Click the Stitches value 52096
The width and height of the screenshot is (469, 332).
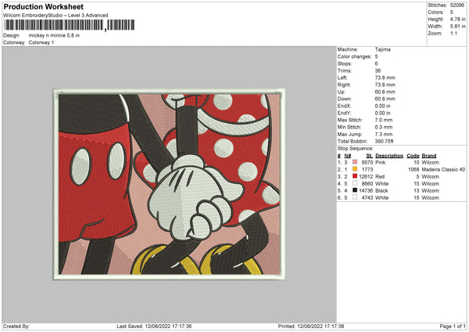pyautogui.click(x=457, y=5)
